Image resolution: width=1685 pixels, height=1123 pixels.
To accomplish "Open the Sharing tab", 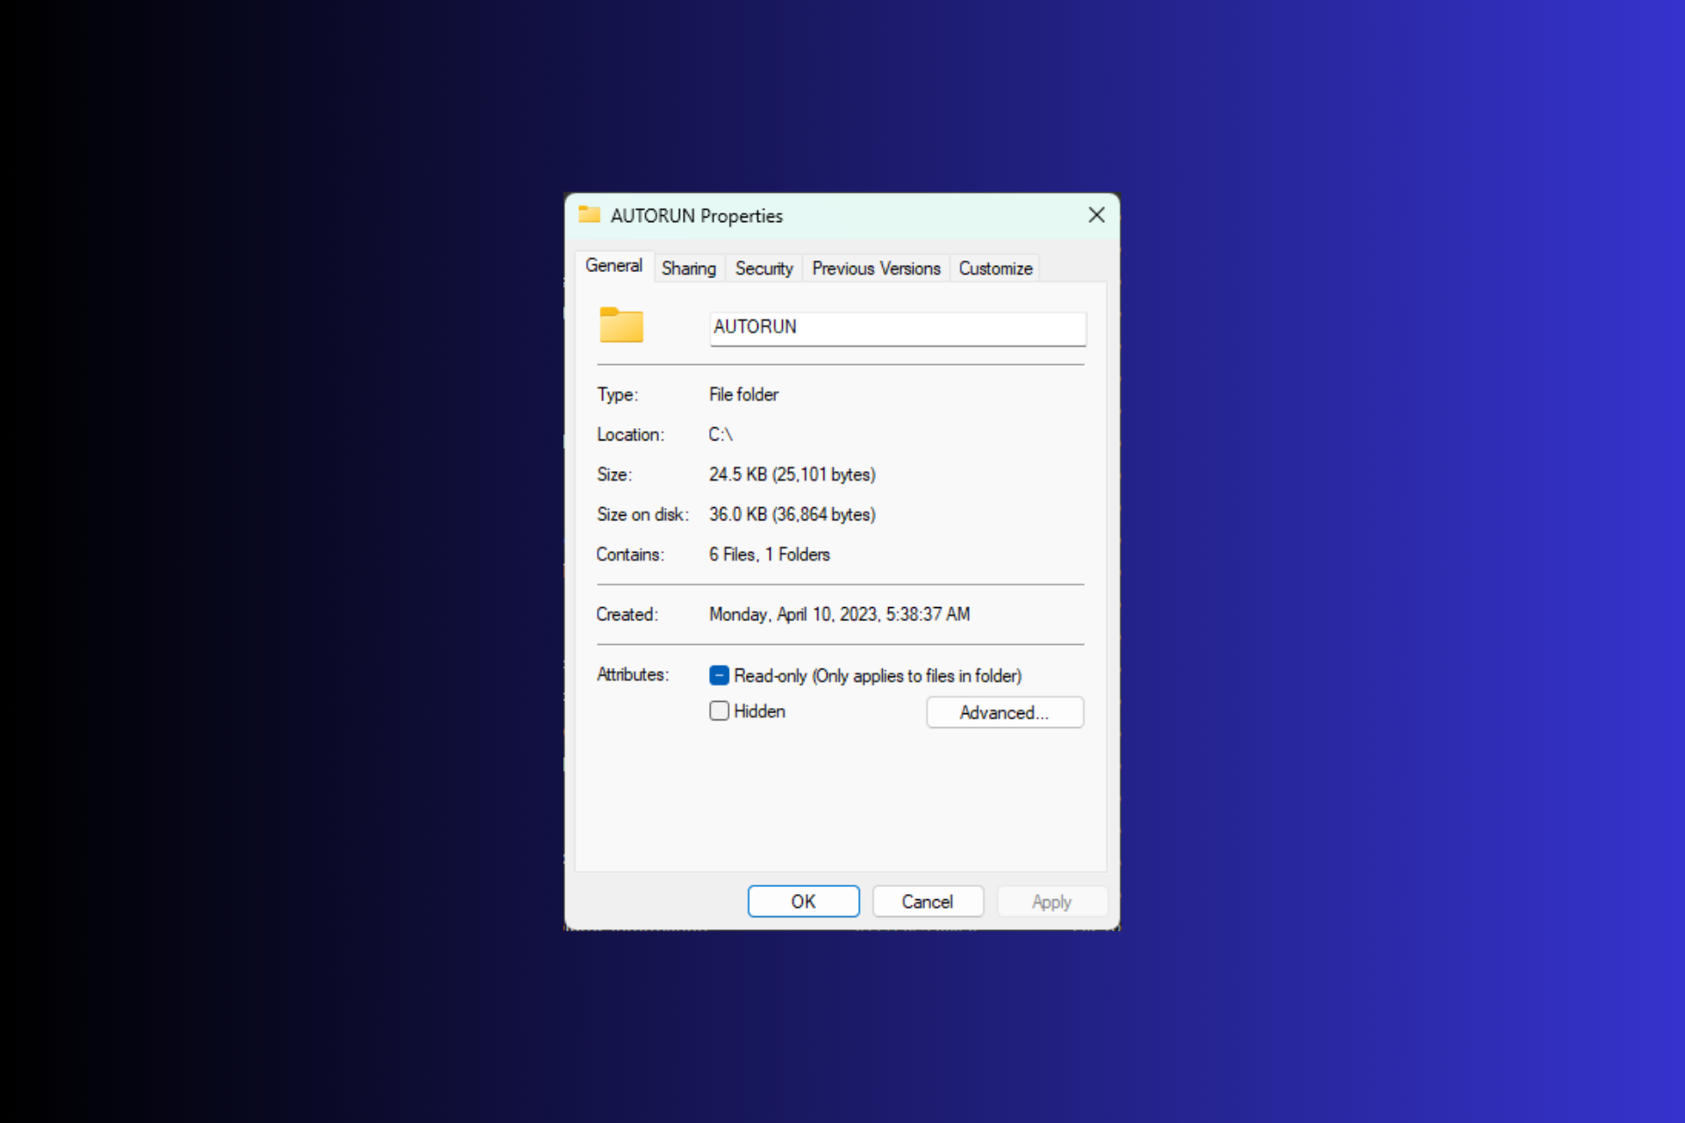I will point(687,267).
